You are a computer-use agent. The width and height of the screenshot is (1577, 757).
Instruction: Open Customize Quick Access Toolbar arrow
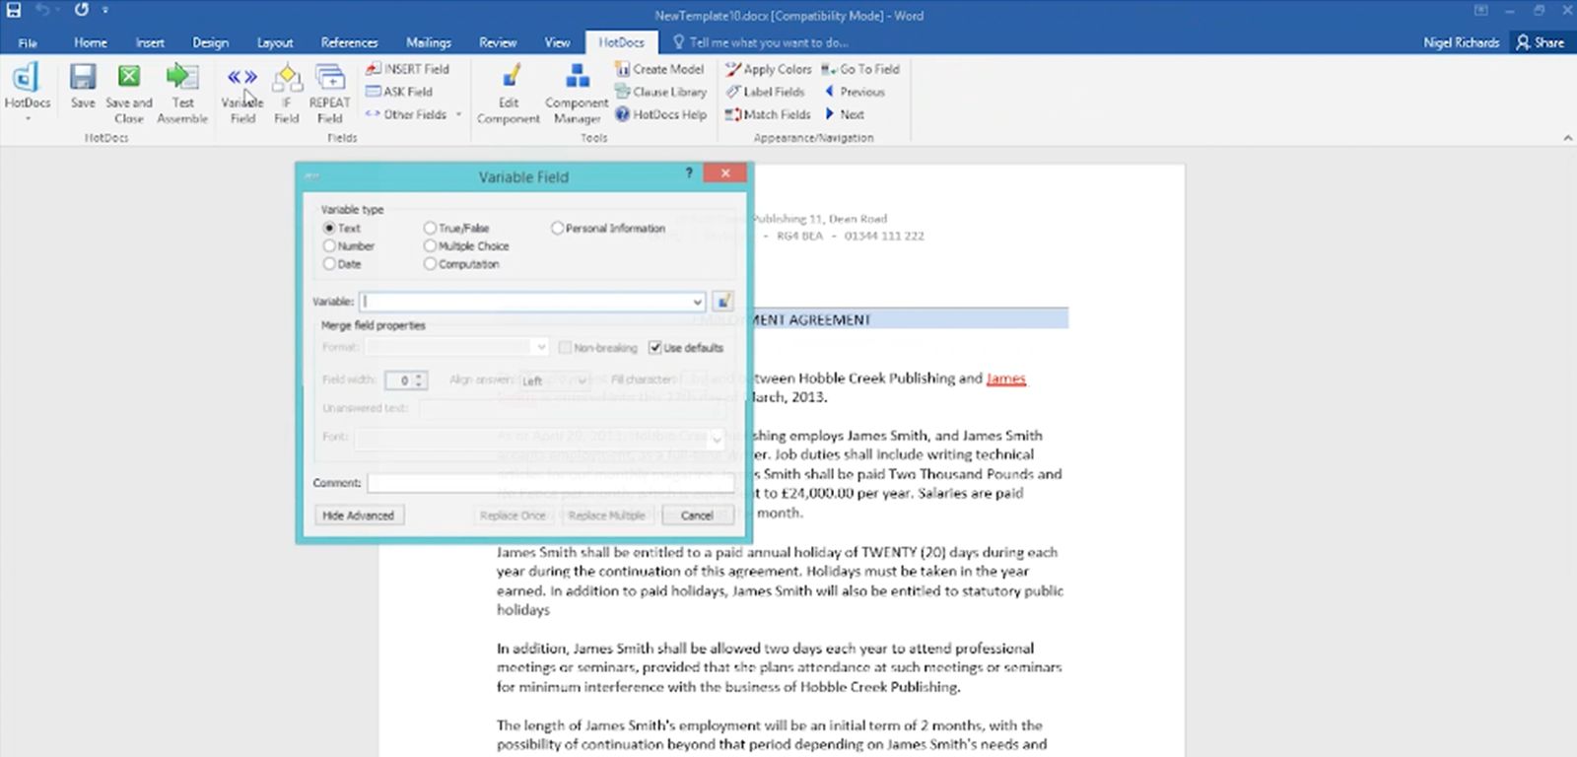pos(104,10)
